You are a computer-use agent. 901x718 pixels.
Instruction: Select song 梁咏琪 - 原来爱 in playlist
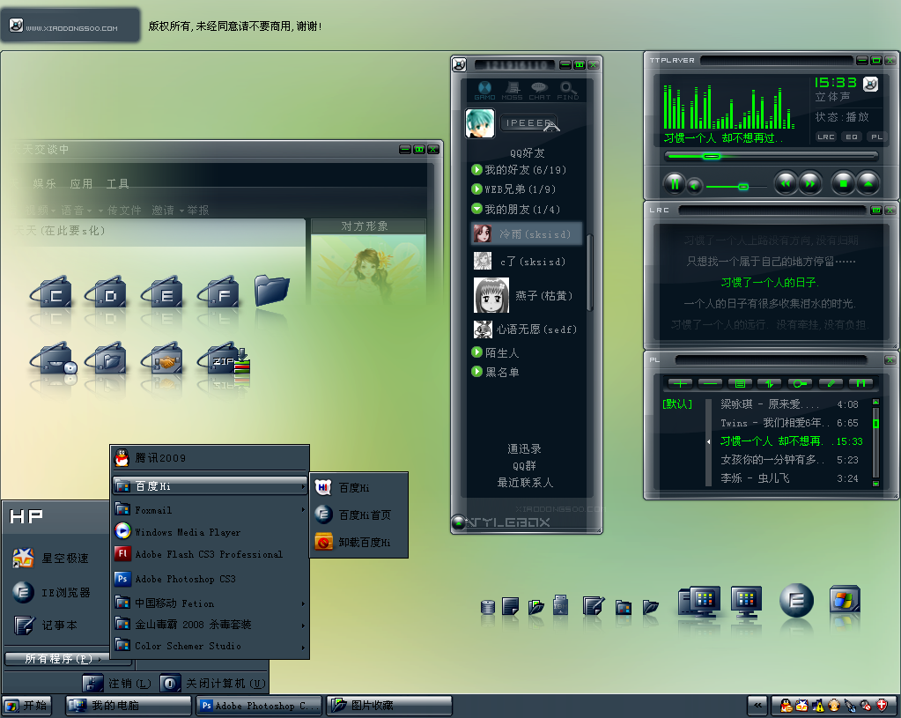pyautogui.click(x=789, y=404)
